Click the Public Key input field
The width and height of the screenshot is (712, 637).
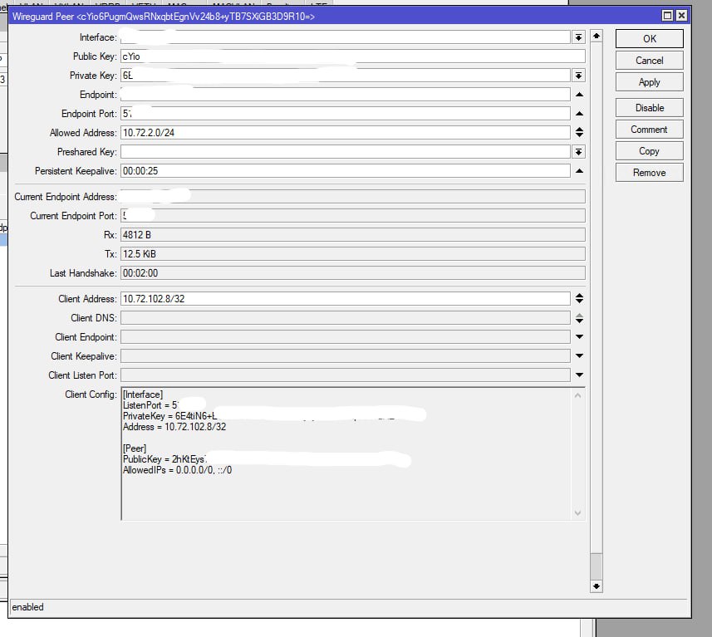(353, 56)
